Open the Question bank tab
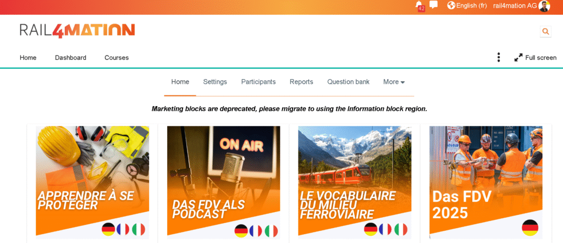 tap(348, 82)
